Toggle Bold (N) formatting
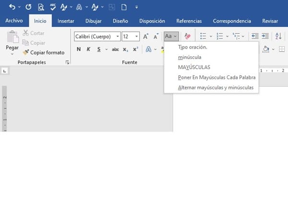This screenshot has width=288, height=205. tap(79, 49)
